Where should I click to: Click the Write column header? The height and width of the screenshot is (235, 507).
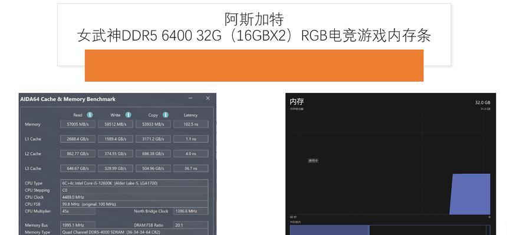click(116, 115)
